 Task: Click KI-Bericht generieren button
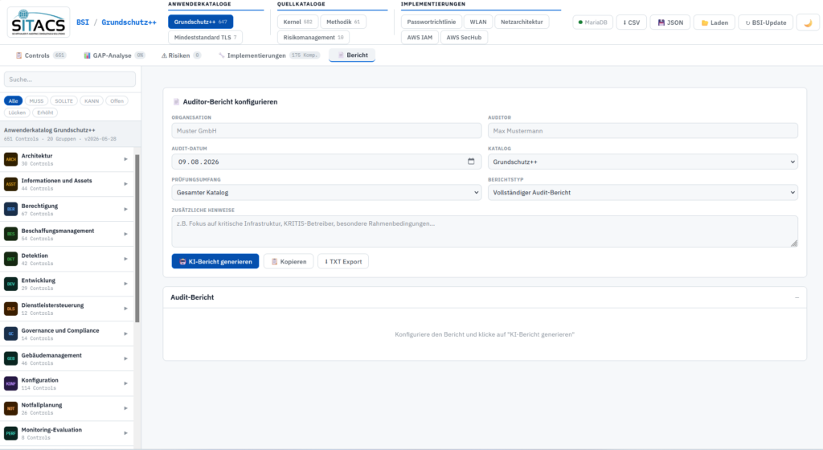pos(215,261)
